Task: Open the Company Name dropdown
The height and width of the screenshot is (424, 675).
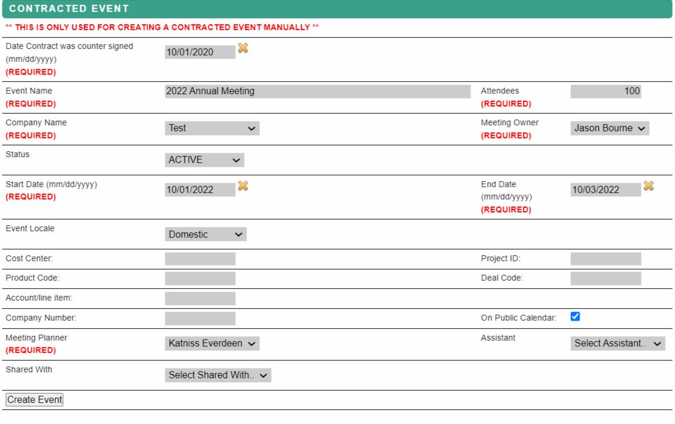Action: pos(212,128)
